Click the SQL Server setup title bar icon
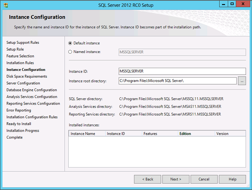The image size is (252, 190). [x=5, y=5]
